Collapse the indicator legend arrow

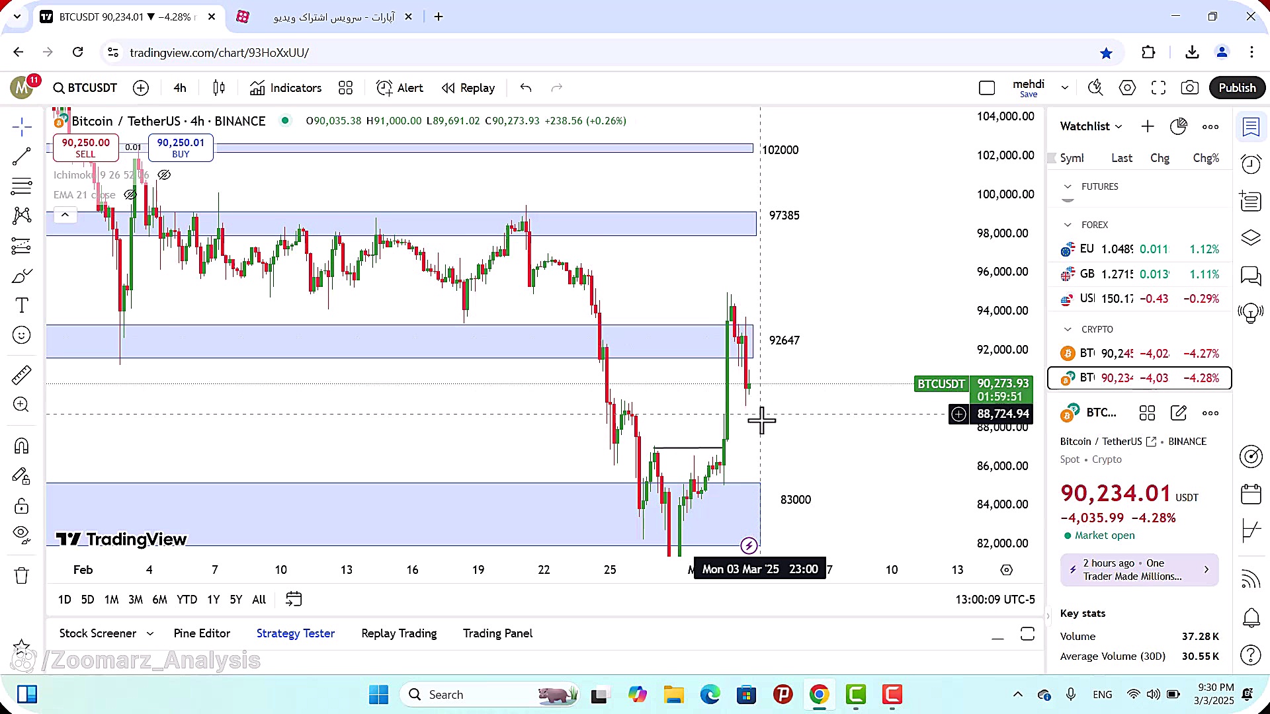[x=65, y=215]
